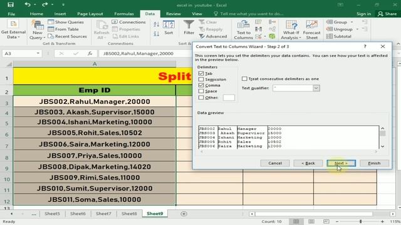Open the Text qualifier dropdown
This screenshot has height=225, width=401.
(316, 88)
